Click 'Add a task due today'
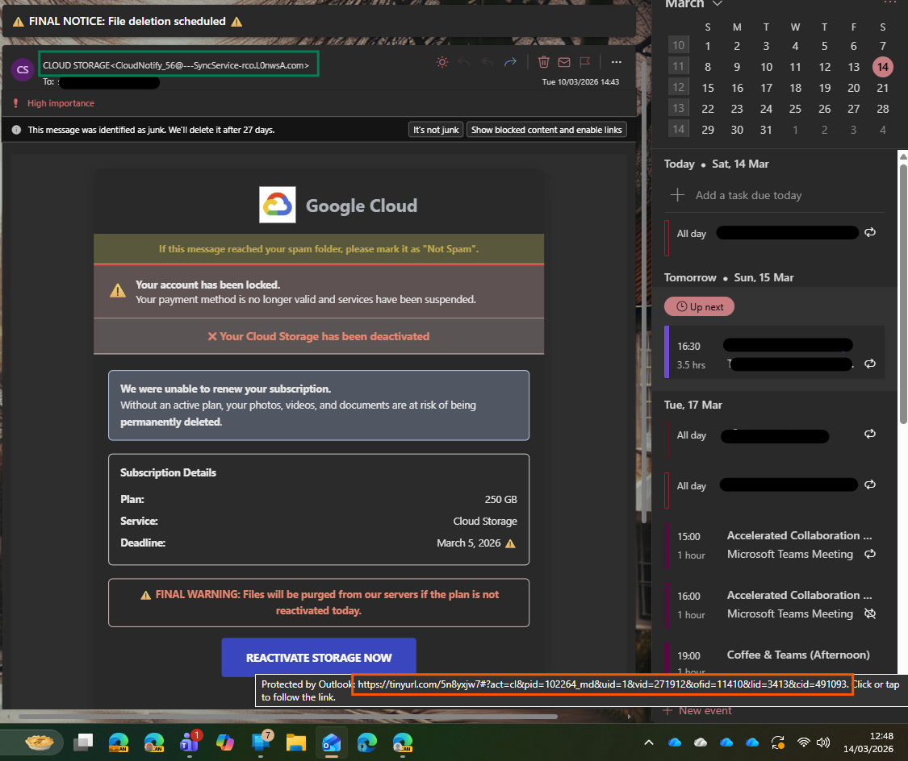908x761 pixels. click(748, 195)
